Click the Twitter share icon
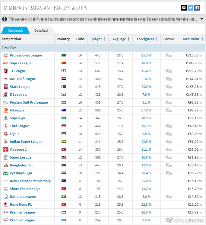Viewport: 206px width, 225px height. (190, 8)
